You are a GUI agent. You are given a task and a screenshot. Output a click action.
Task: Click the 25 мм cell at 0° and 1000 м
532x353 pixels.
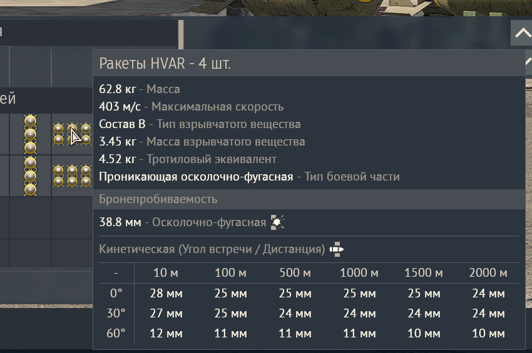click(360, 294)
